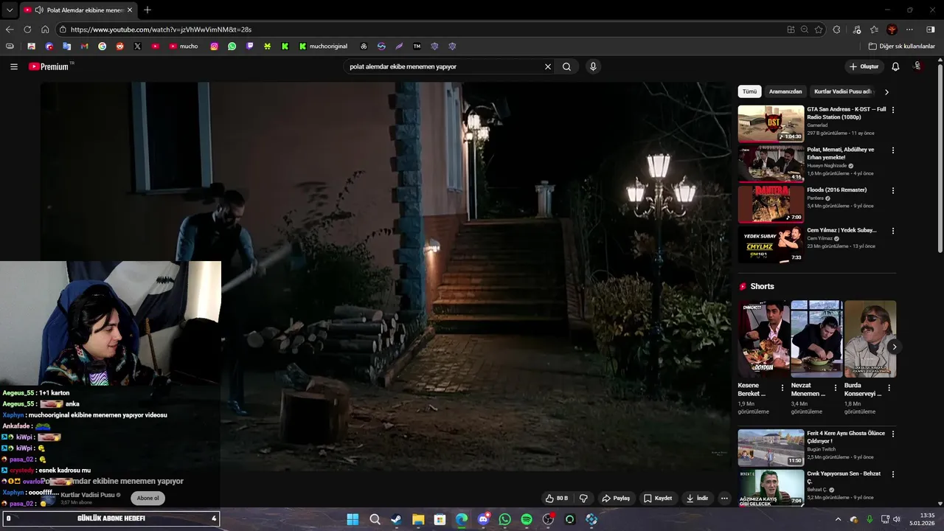Toggle the browser sidebar panel icon

[x=931, y=29]
